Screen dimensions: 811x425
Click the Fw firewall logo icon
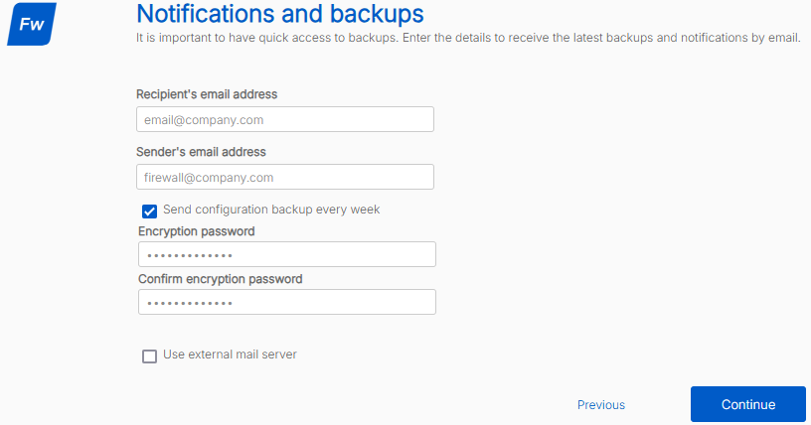31,24
